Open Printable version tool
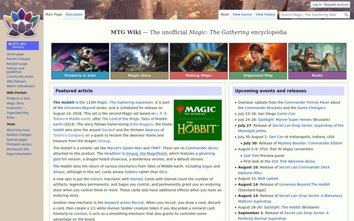The width and height of the screenshot is (354, 221). [19, 144]
